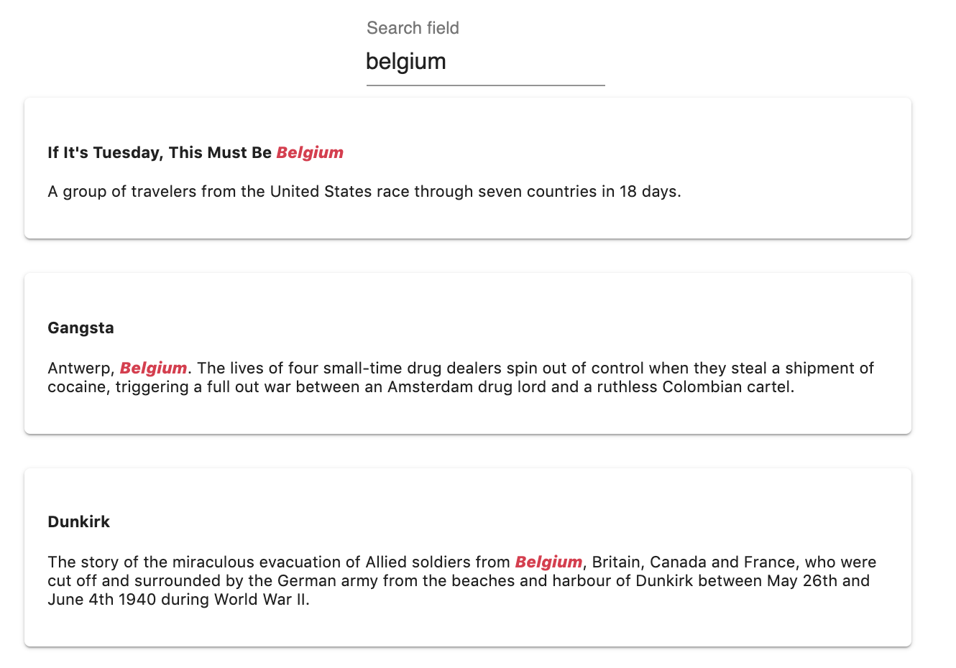Click the word 'belgium' typed in search box
This screenshot has height=668, width=956.
pyautogui.click(x=405, y=61)
